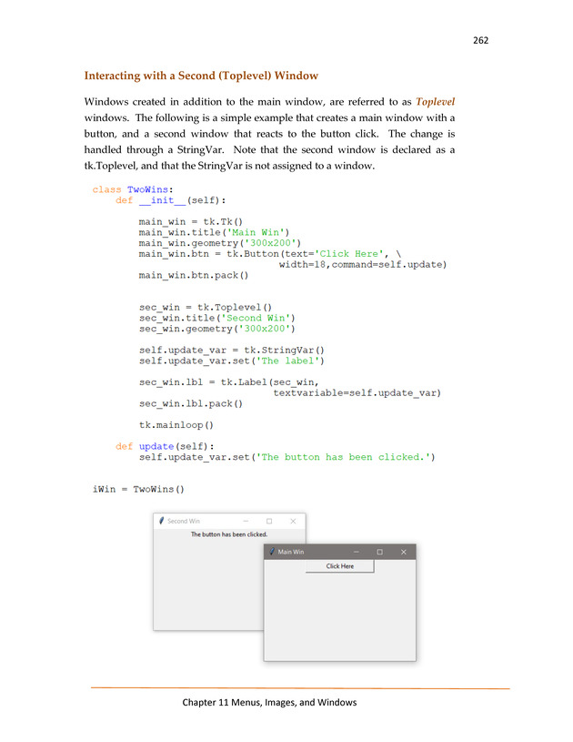
Task: Click the code line 'def __init__(self):'
Action: tap(170, 200)
